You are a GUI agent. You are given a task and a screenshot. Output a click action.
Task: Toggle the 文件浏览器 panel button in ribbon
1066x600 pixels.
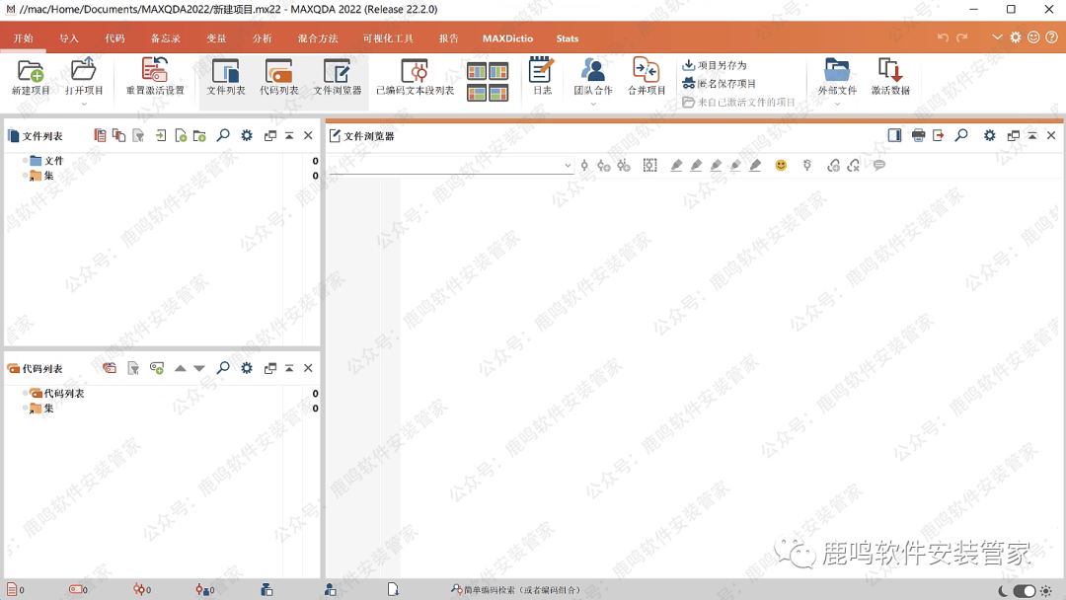(x=337, y=77)
